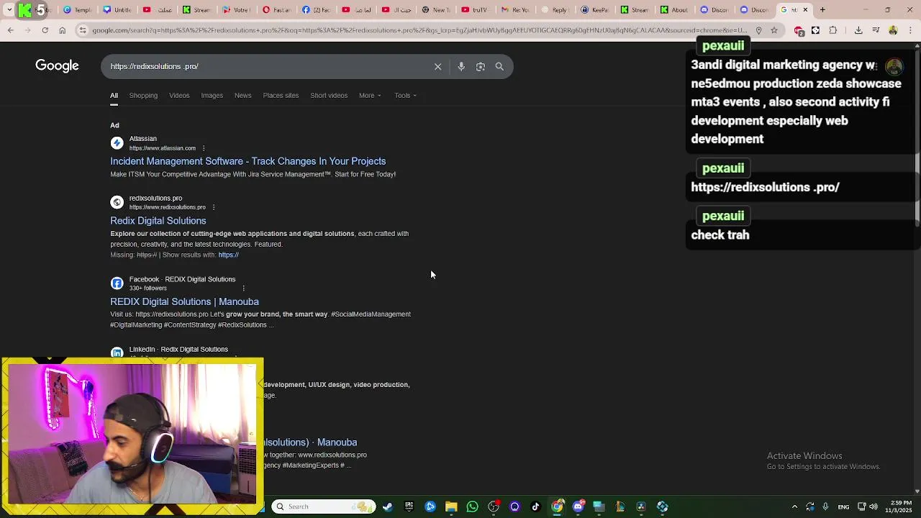Open WhatsApp from the taskbar
This screenshot has width=921, height=518.
click(x=472, y=506)
